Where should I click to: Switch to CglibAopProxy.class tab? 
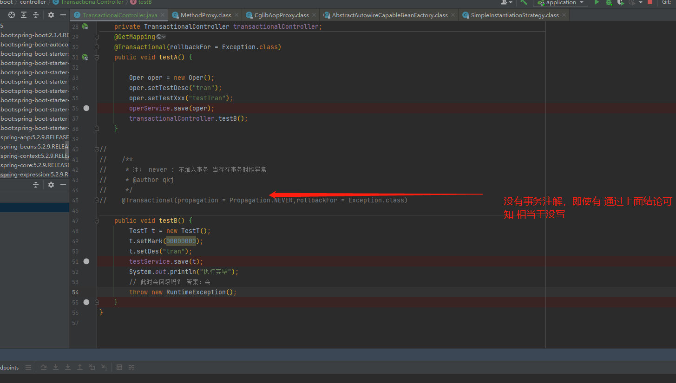[282, 15]
